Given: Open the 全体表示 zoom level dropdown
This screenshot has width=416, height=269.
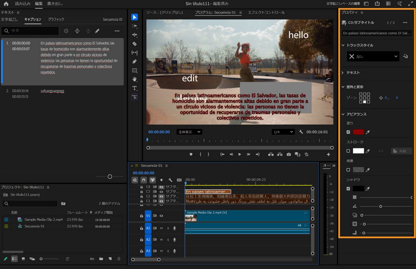Looking at the screenshot, I should coord(189,132).
